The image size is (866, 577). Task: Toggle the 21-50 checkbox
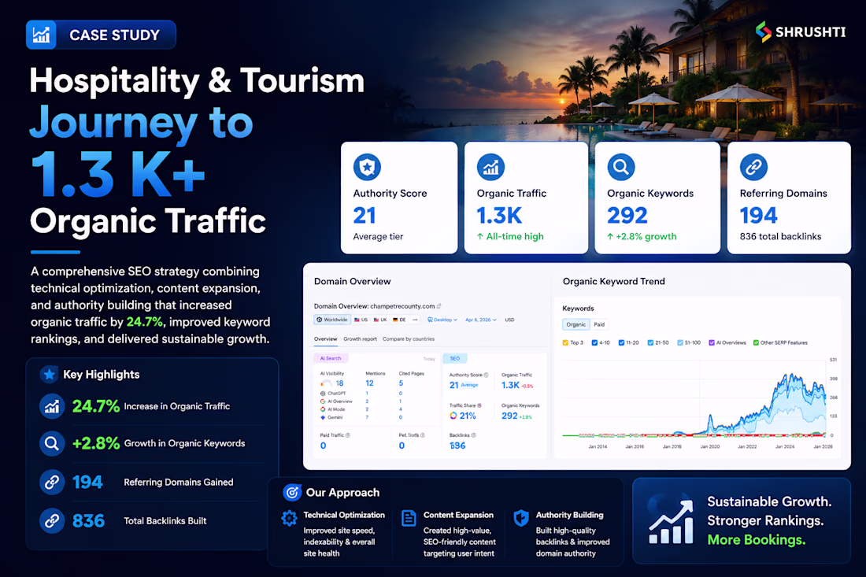click(x=650, y=343)
